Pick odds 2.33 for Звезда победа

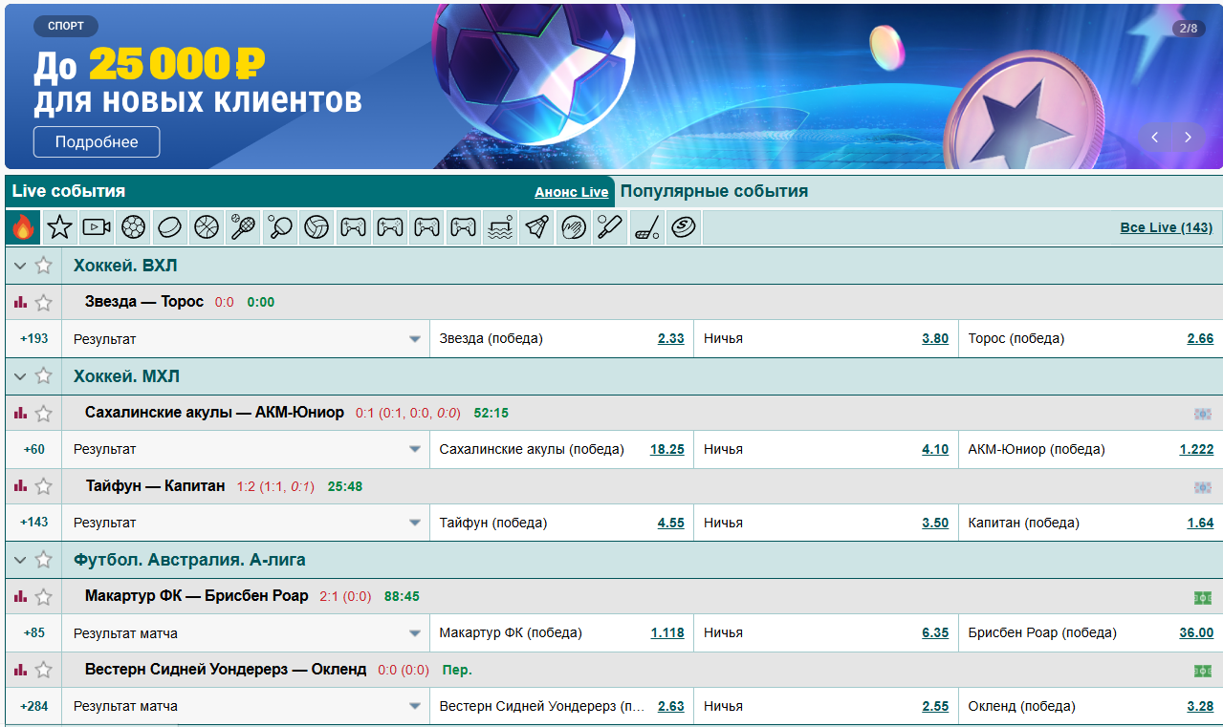click(x=670, y=339)
